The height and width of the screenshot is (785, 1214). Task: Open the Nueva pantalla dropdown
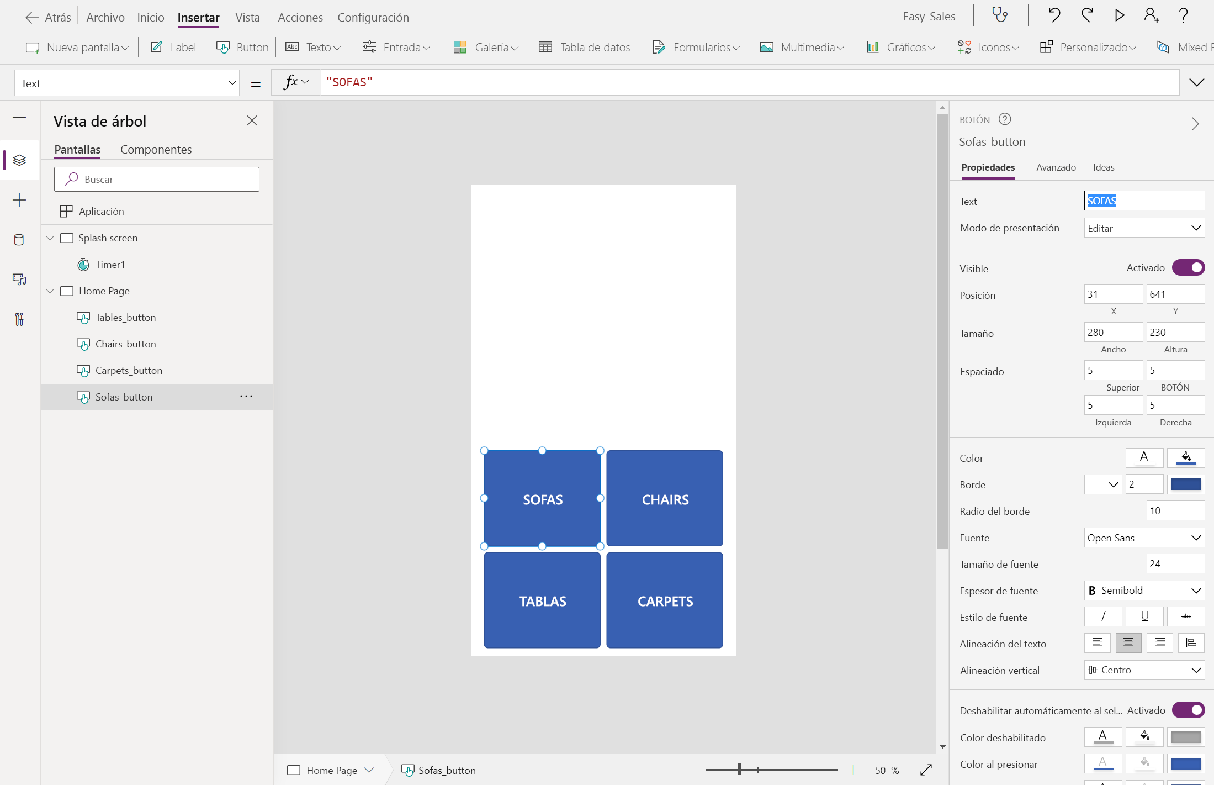coord(77,47)
